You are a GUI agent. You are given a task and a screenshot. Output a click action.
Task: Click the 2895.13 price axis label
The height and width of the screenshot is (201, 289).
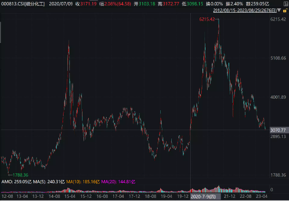coord(278,136)
